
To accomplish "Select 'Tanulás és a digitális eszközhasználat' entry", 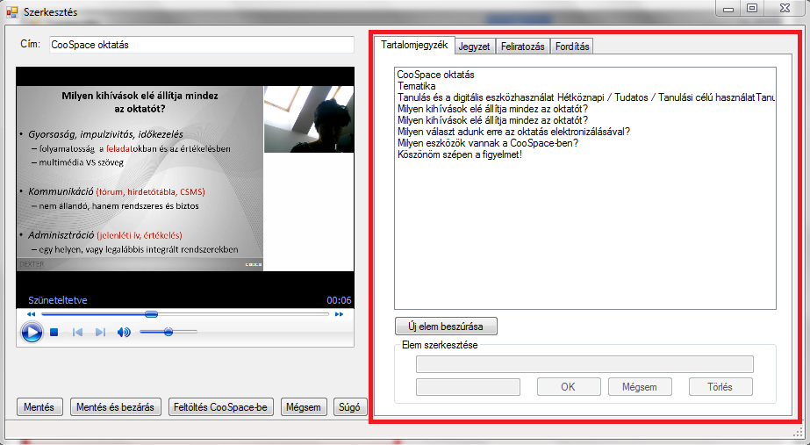I will (586, 97).
